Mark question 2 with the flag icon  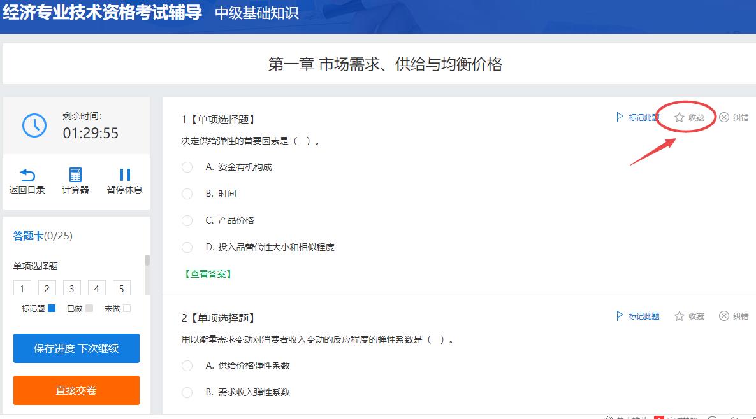pyautogui.click(x=620, y=316)
